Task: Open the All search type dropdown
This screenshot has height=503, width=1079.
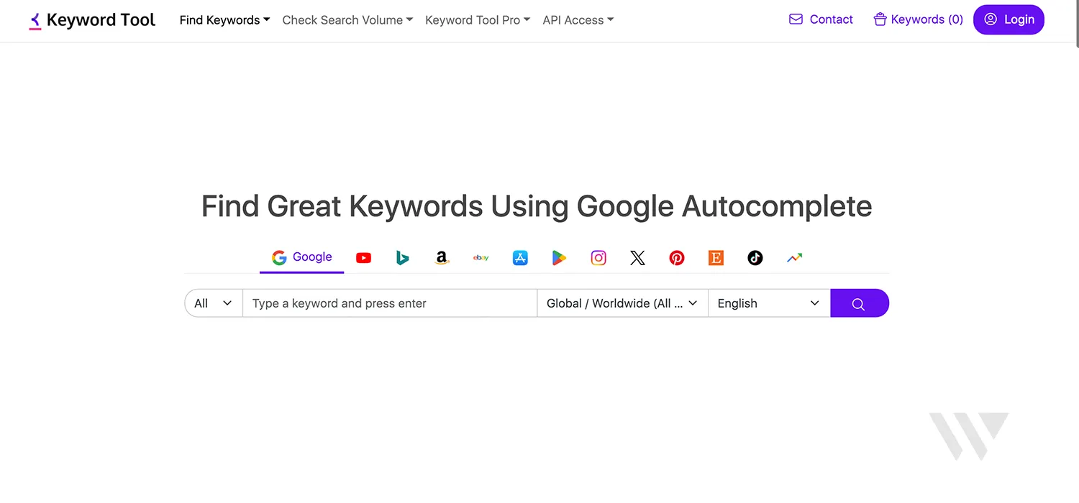Action: [x=214, y=303]
